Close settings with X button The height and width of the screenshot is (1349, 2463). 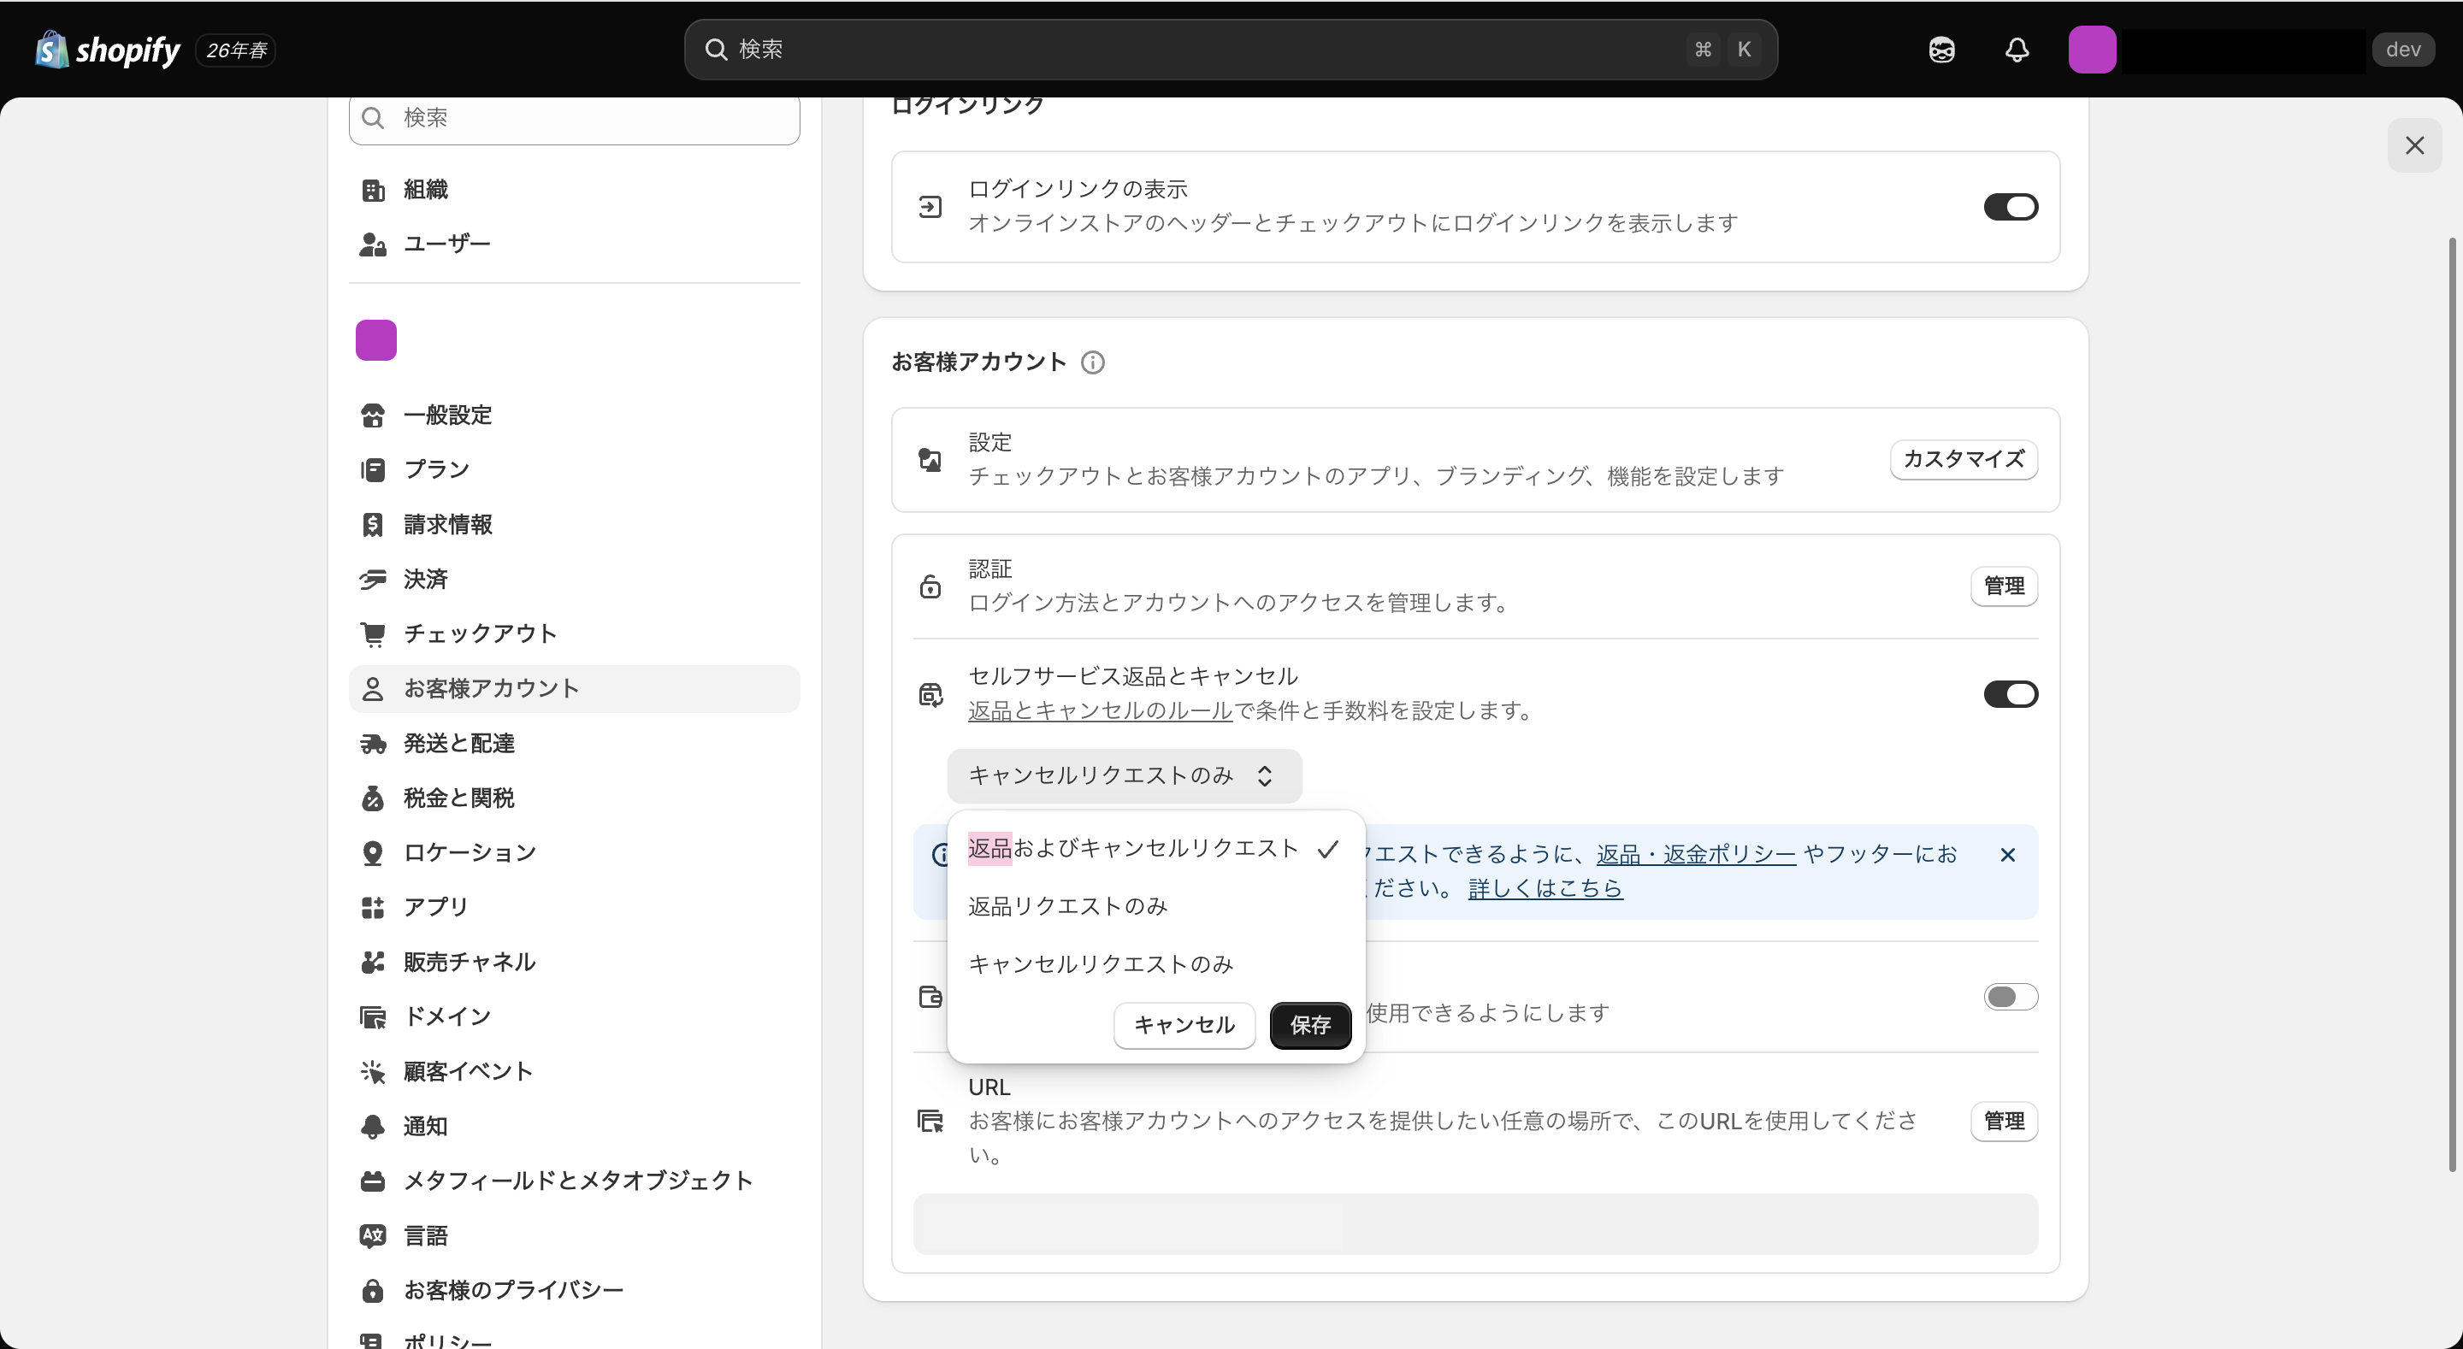(2414, 145)
